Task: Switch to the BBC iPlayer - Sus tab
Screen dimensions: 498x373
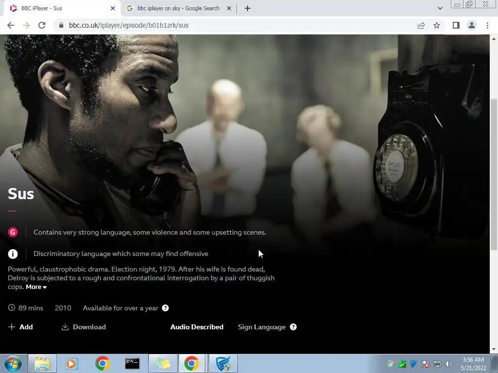Action: coord(60,9)
